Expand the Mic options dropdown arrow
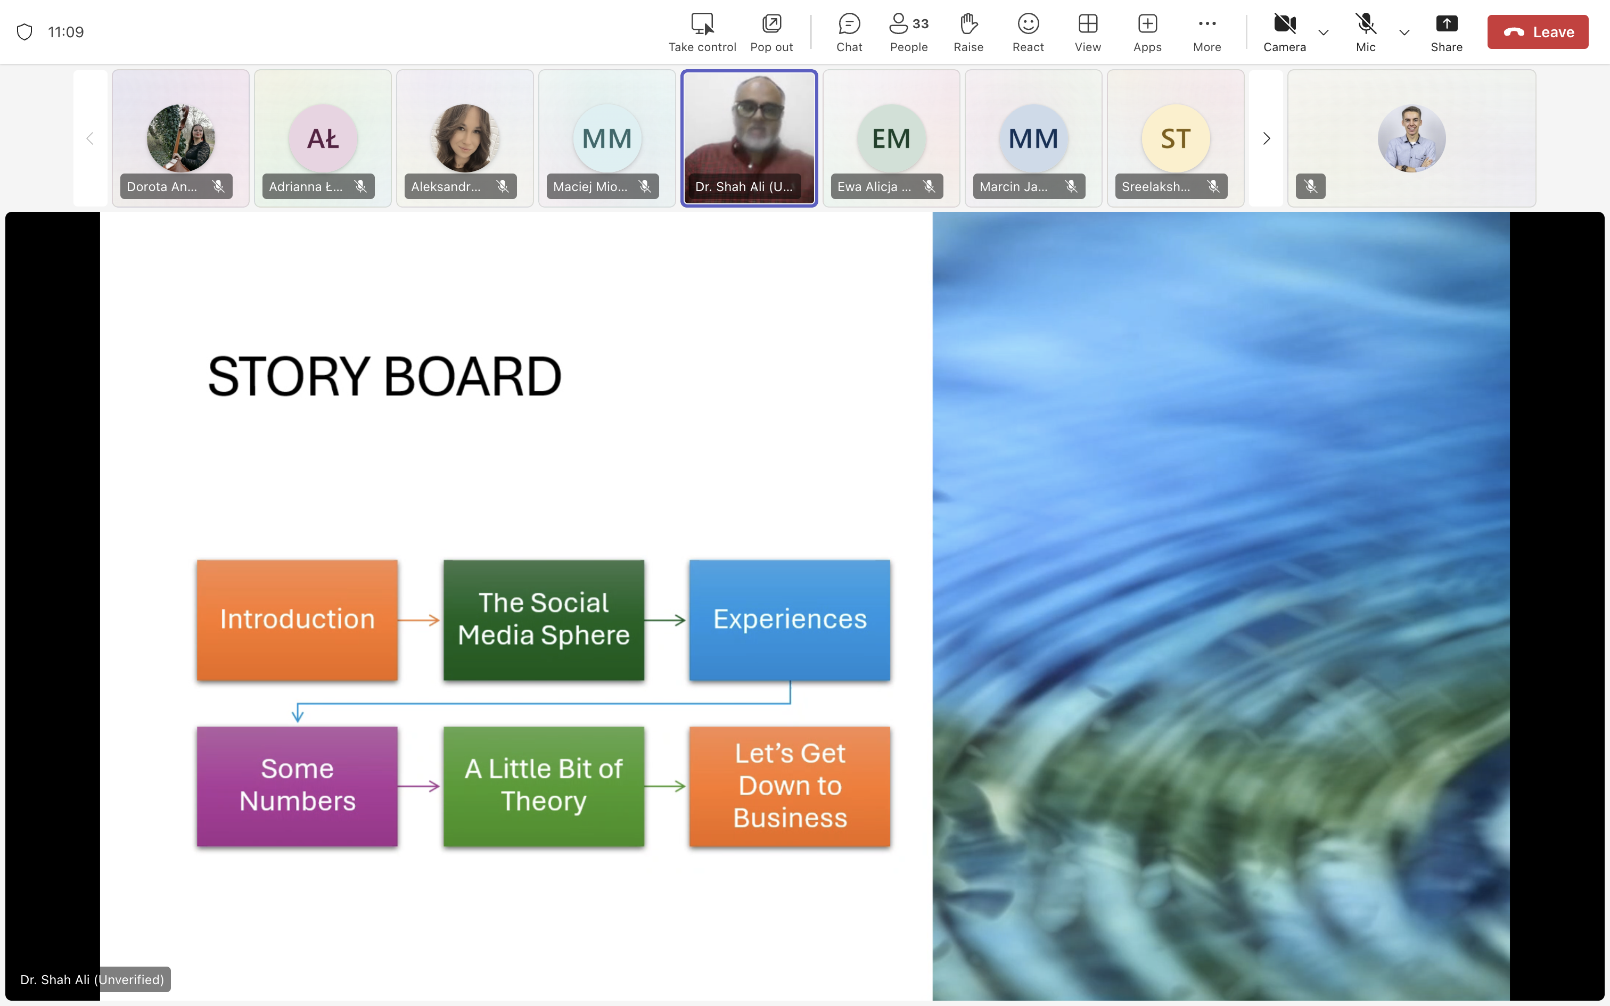The height and width of the screenshot is (1006, 1610). 1404,32
